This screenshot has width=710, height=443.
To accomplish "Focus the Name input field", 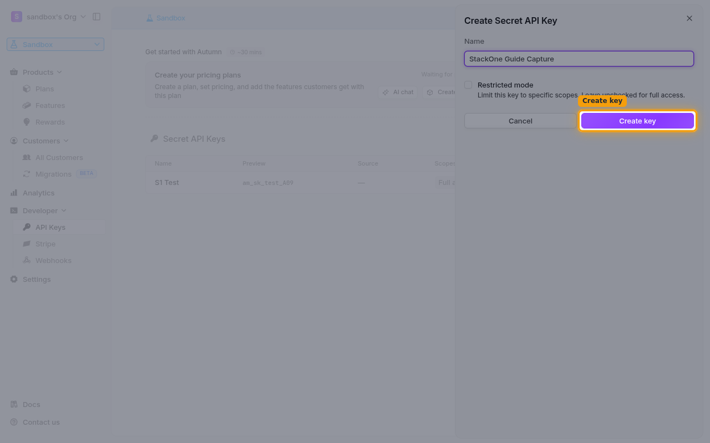I will tap(579, 59).
